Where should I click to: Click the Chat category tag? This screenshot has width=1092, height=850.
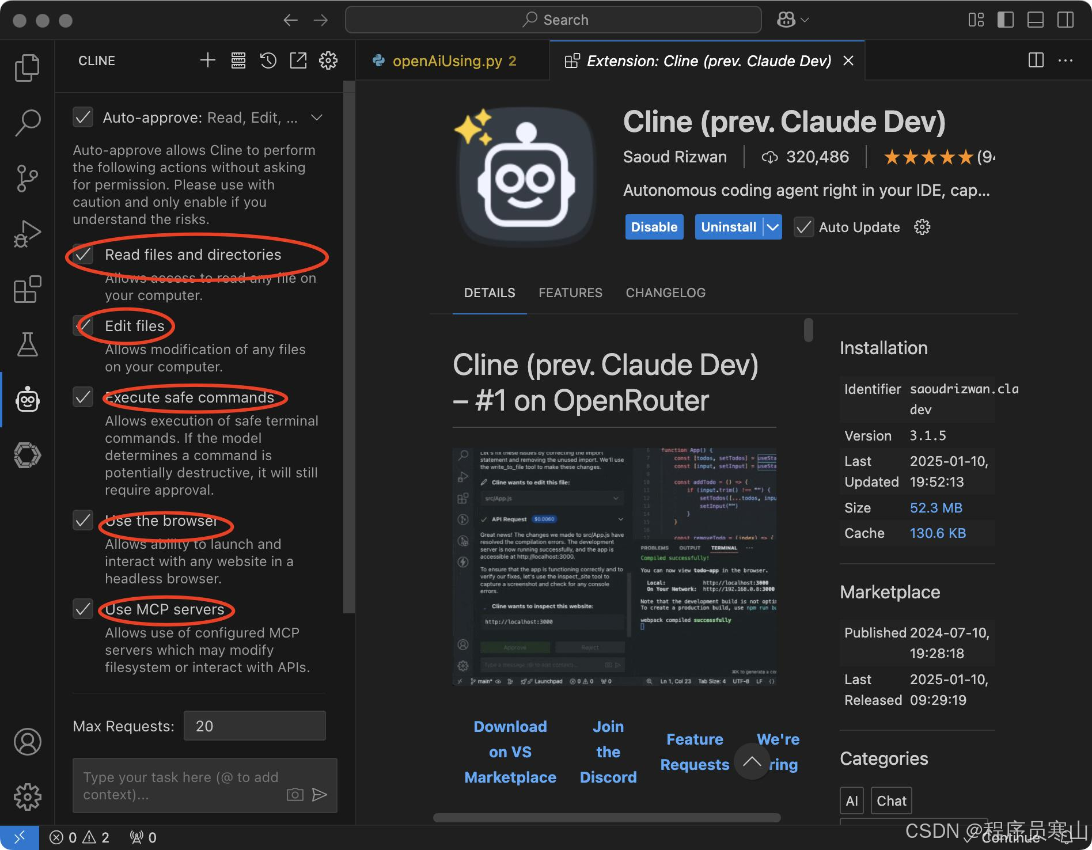click(891, 800)
